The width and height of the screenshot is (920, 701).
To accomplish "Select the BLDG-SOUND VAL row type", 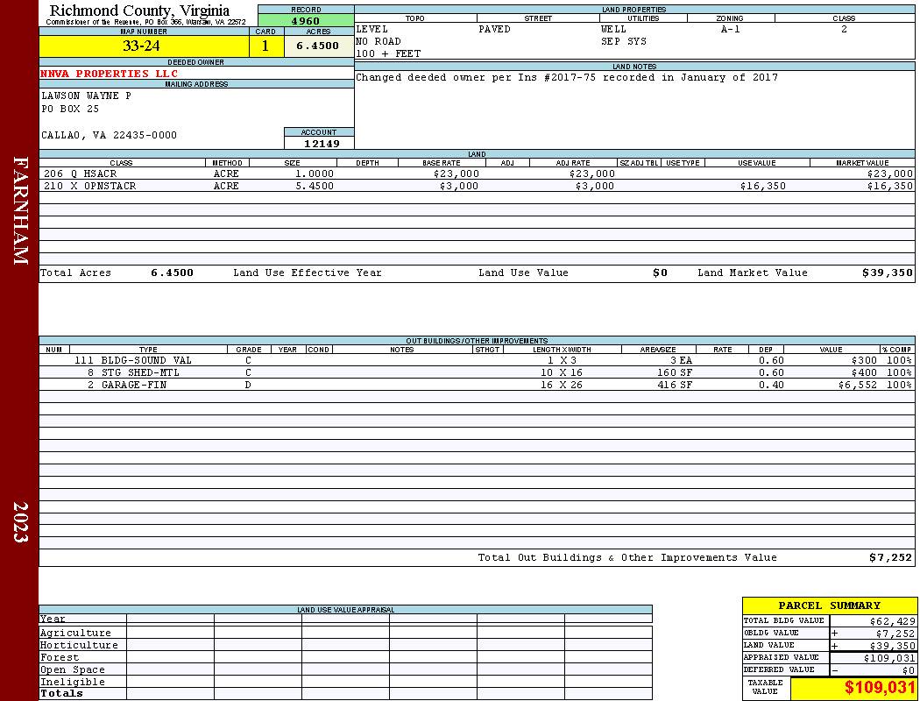I will pyautogui.click(x=146, y=360).
